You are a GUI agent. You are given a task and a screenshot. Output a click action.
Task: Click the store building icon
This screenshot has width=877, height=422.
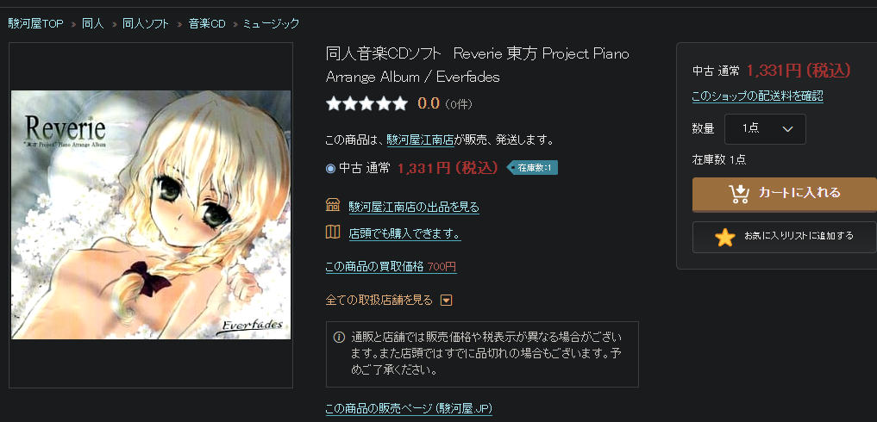(333, 205)
